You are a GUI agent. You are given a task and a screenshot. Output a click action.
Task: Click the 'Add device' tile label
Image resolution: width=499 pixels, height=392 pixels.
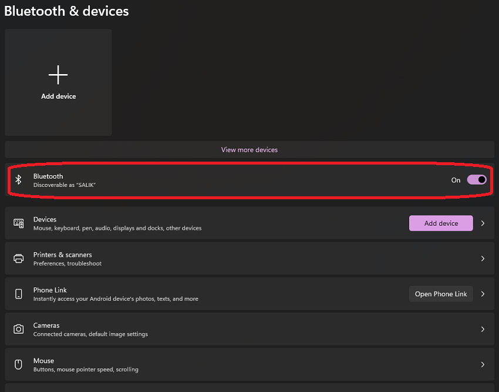click(58, 96)
